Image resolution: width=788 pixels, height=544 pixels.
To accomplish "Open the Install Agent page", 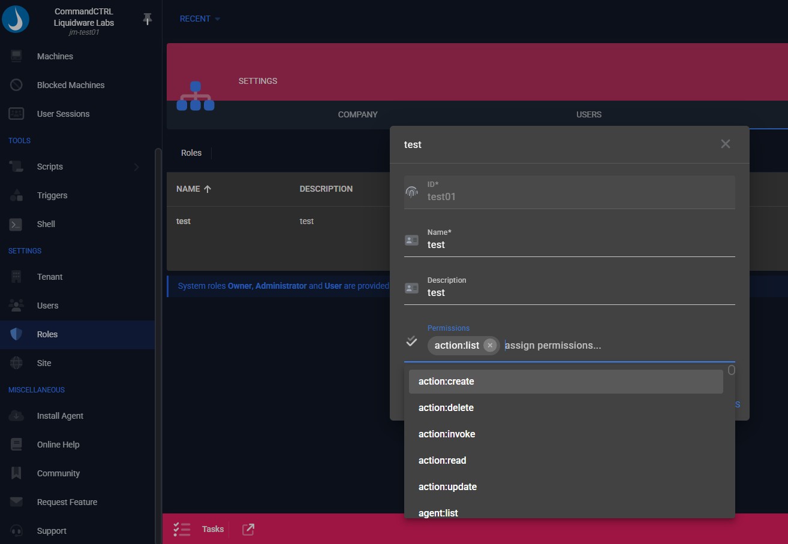I will click(x=60, y=416).
